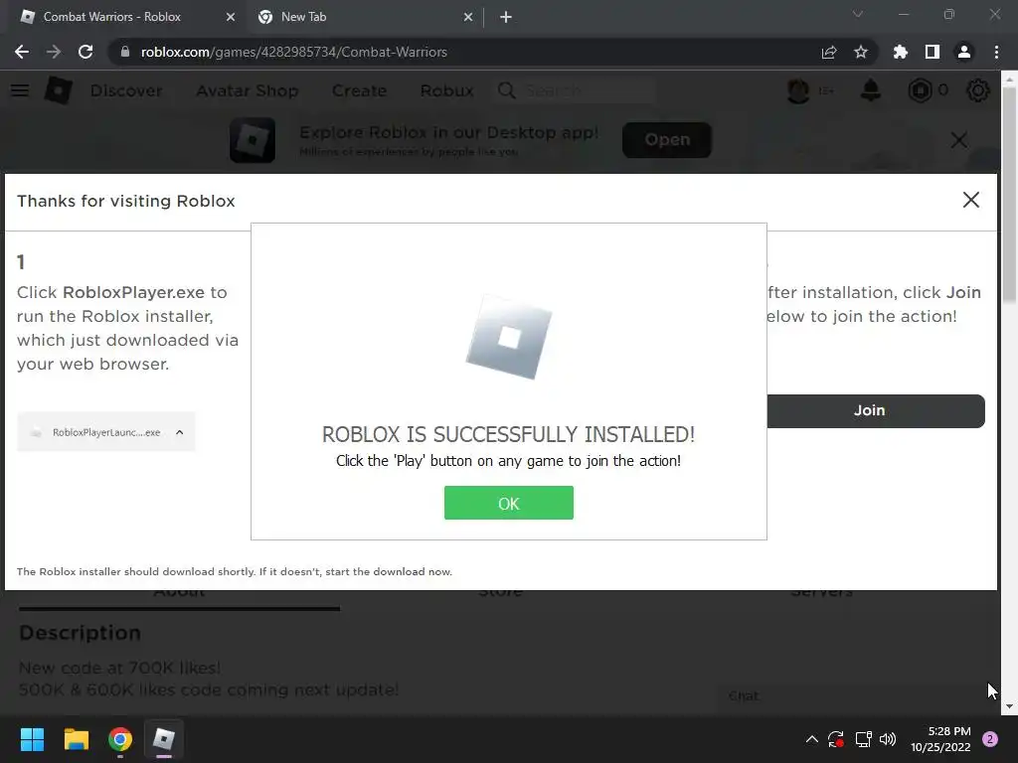Click Open on the Desktop app banner
This screenshot has width=1018, height=763.
pos(667,139)
